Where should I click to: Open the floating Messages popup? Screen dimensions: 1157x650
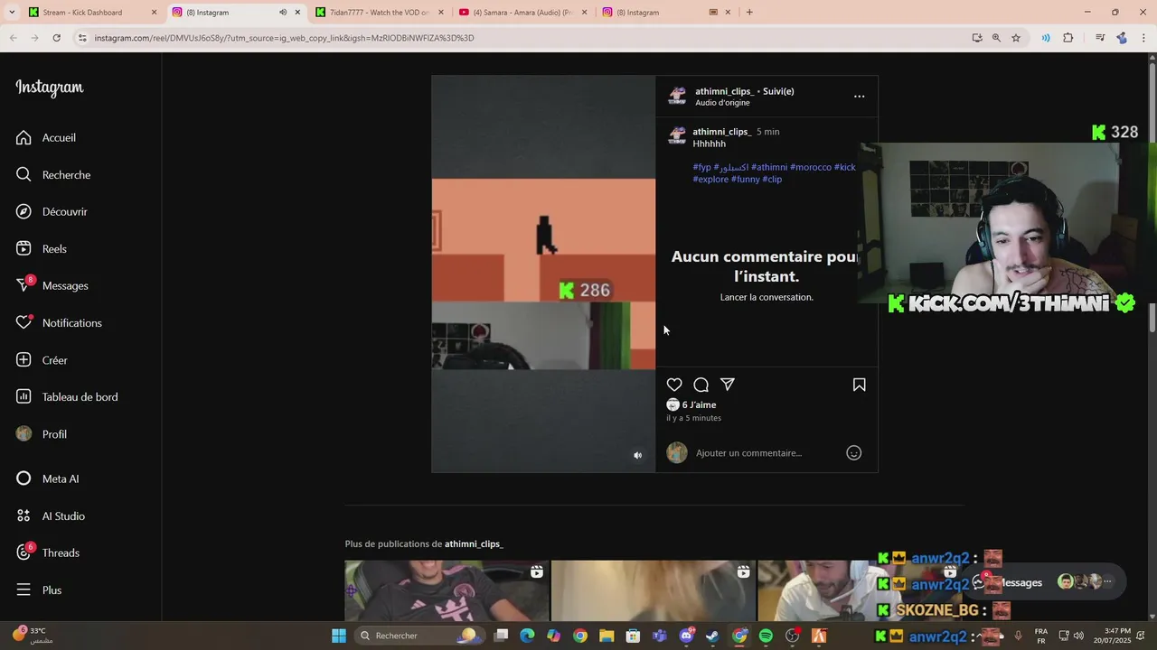click(x=1044, y=582)
